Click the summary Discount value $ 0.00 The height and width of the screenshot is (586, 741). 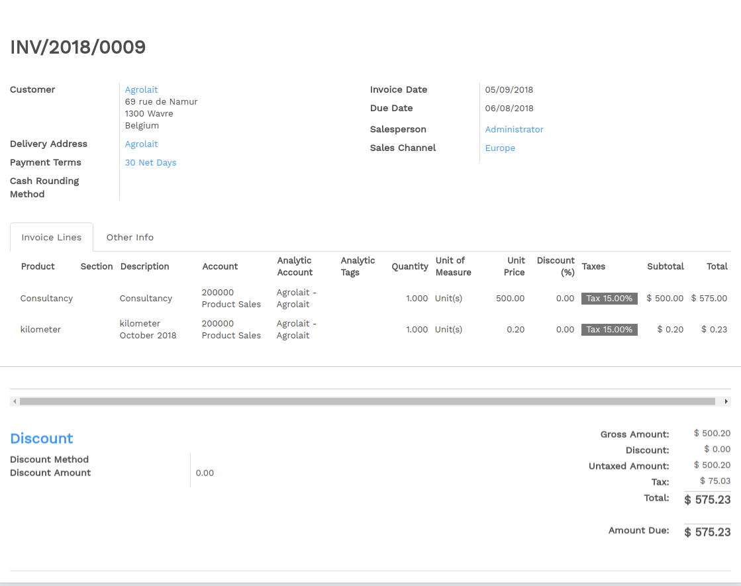(717, 450)
